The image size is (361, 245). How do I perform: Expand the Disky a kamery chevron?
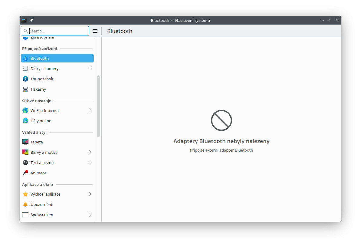90,69
